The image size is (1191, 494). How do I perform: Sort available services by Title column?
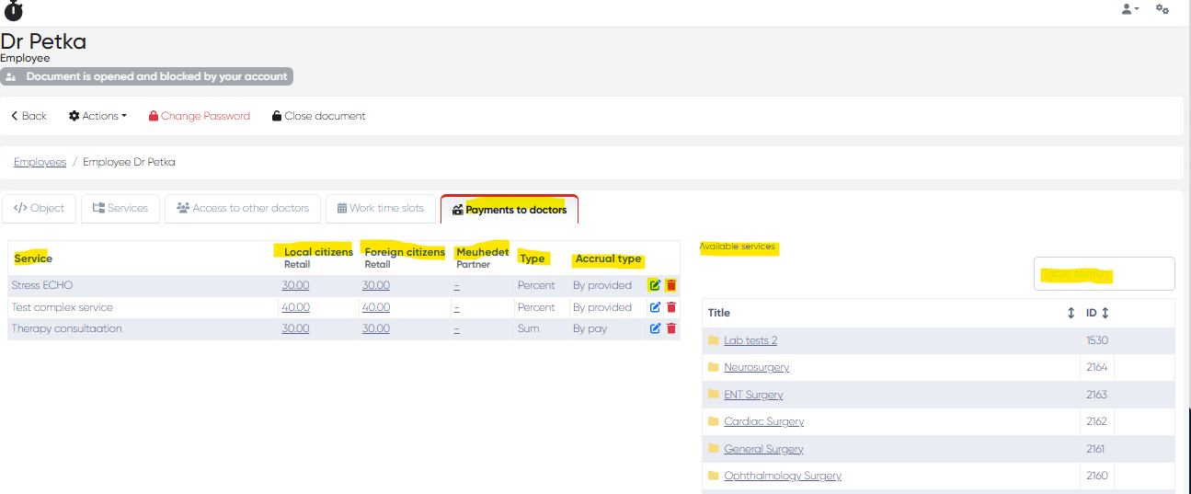pos(1071,313)
